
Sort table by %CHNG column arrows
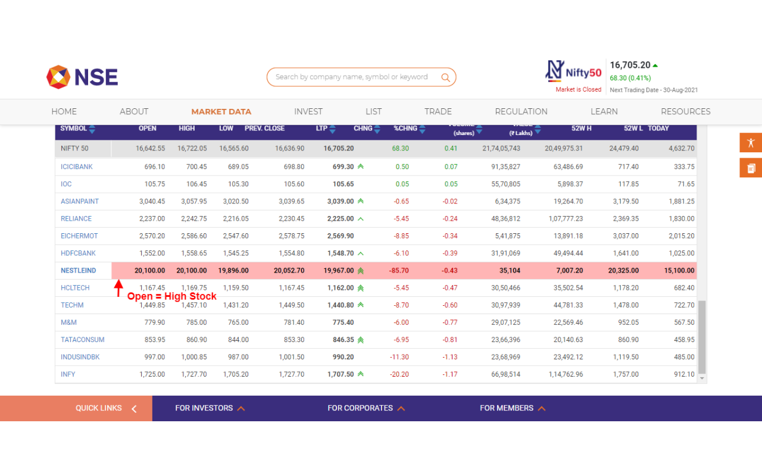422,128
